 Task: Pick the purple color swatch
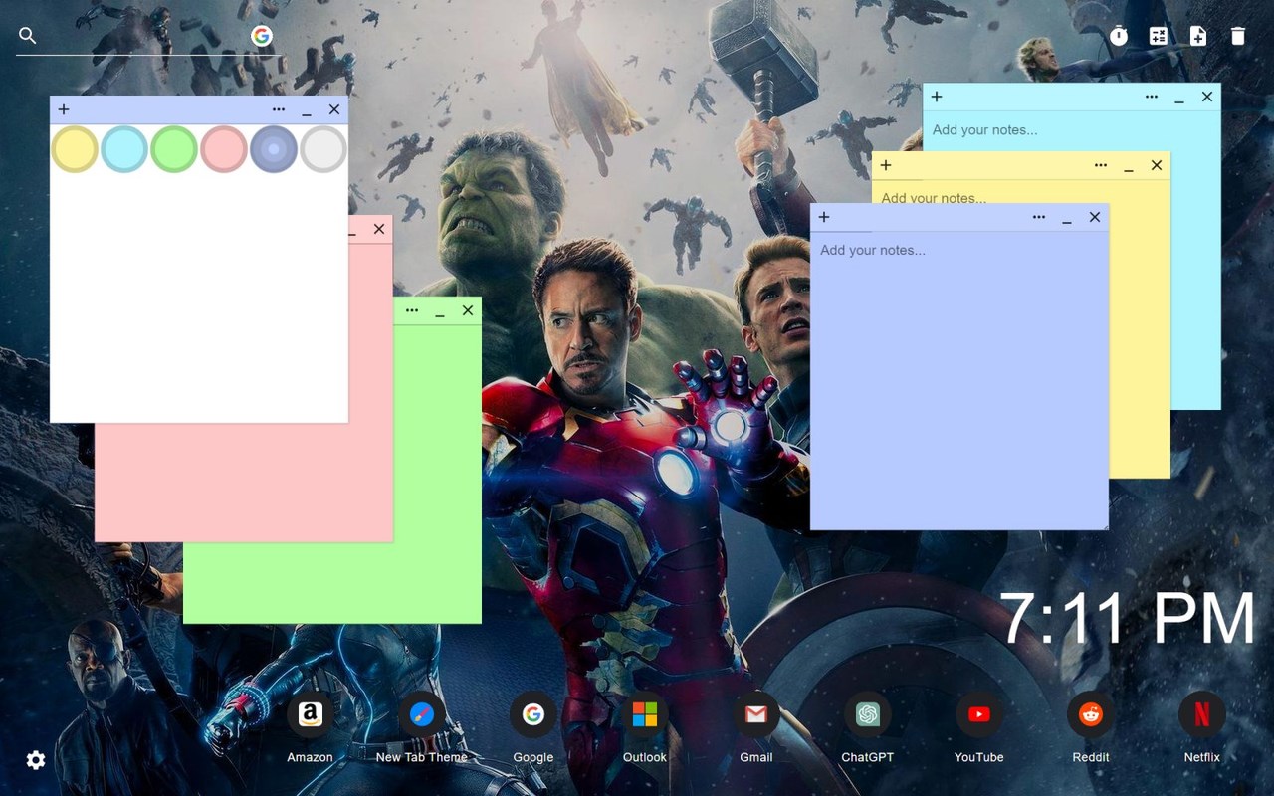[274, 149]
